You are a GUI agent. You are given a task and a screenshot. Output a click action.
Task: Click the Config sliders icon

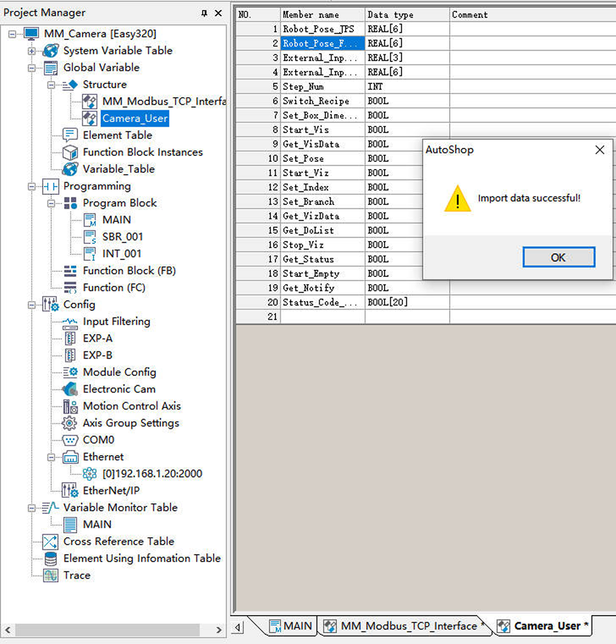click(x=51, y=305)
